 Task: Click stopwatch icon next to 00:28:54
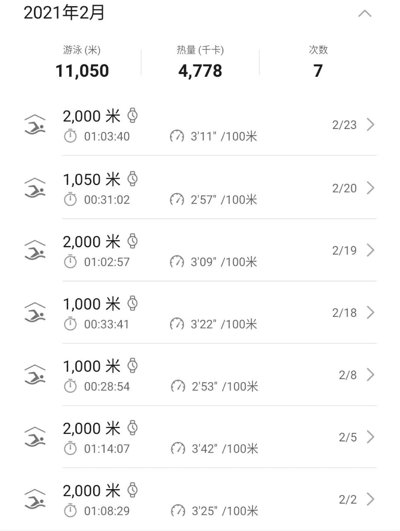tap(70, 386)
